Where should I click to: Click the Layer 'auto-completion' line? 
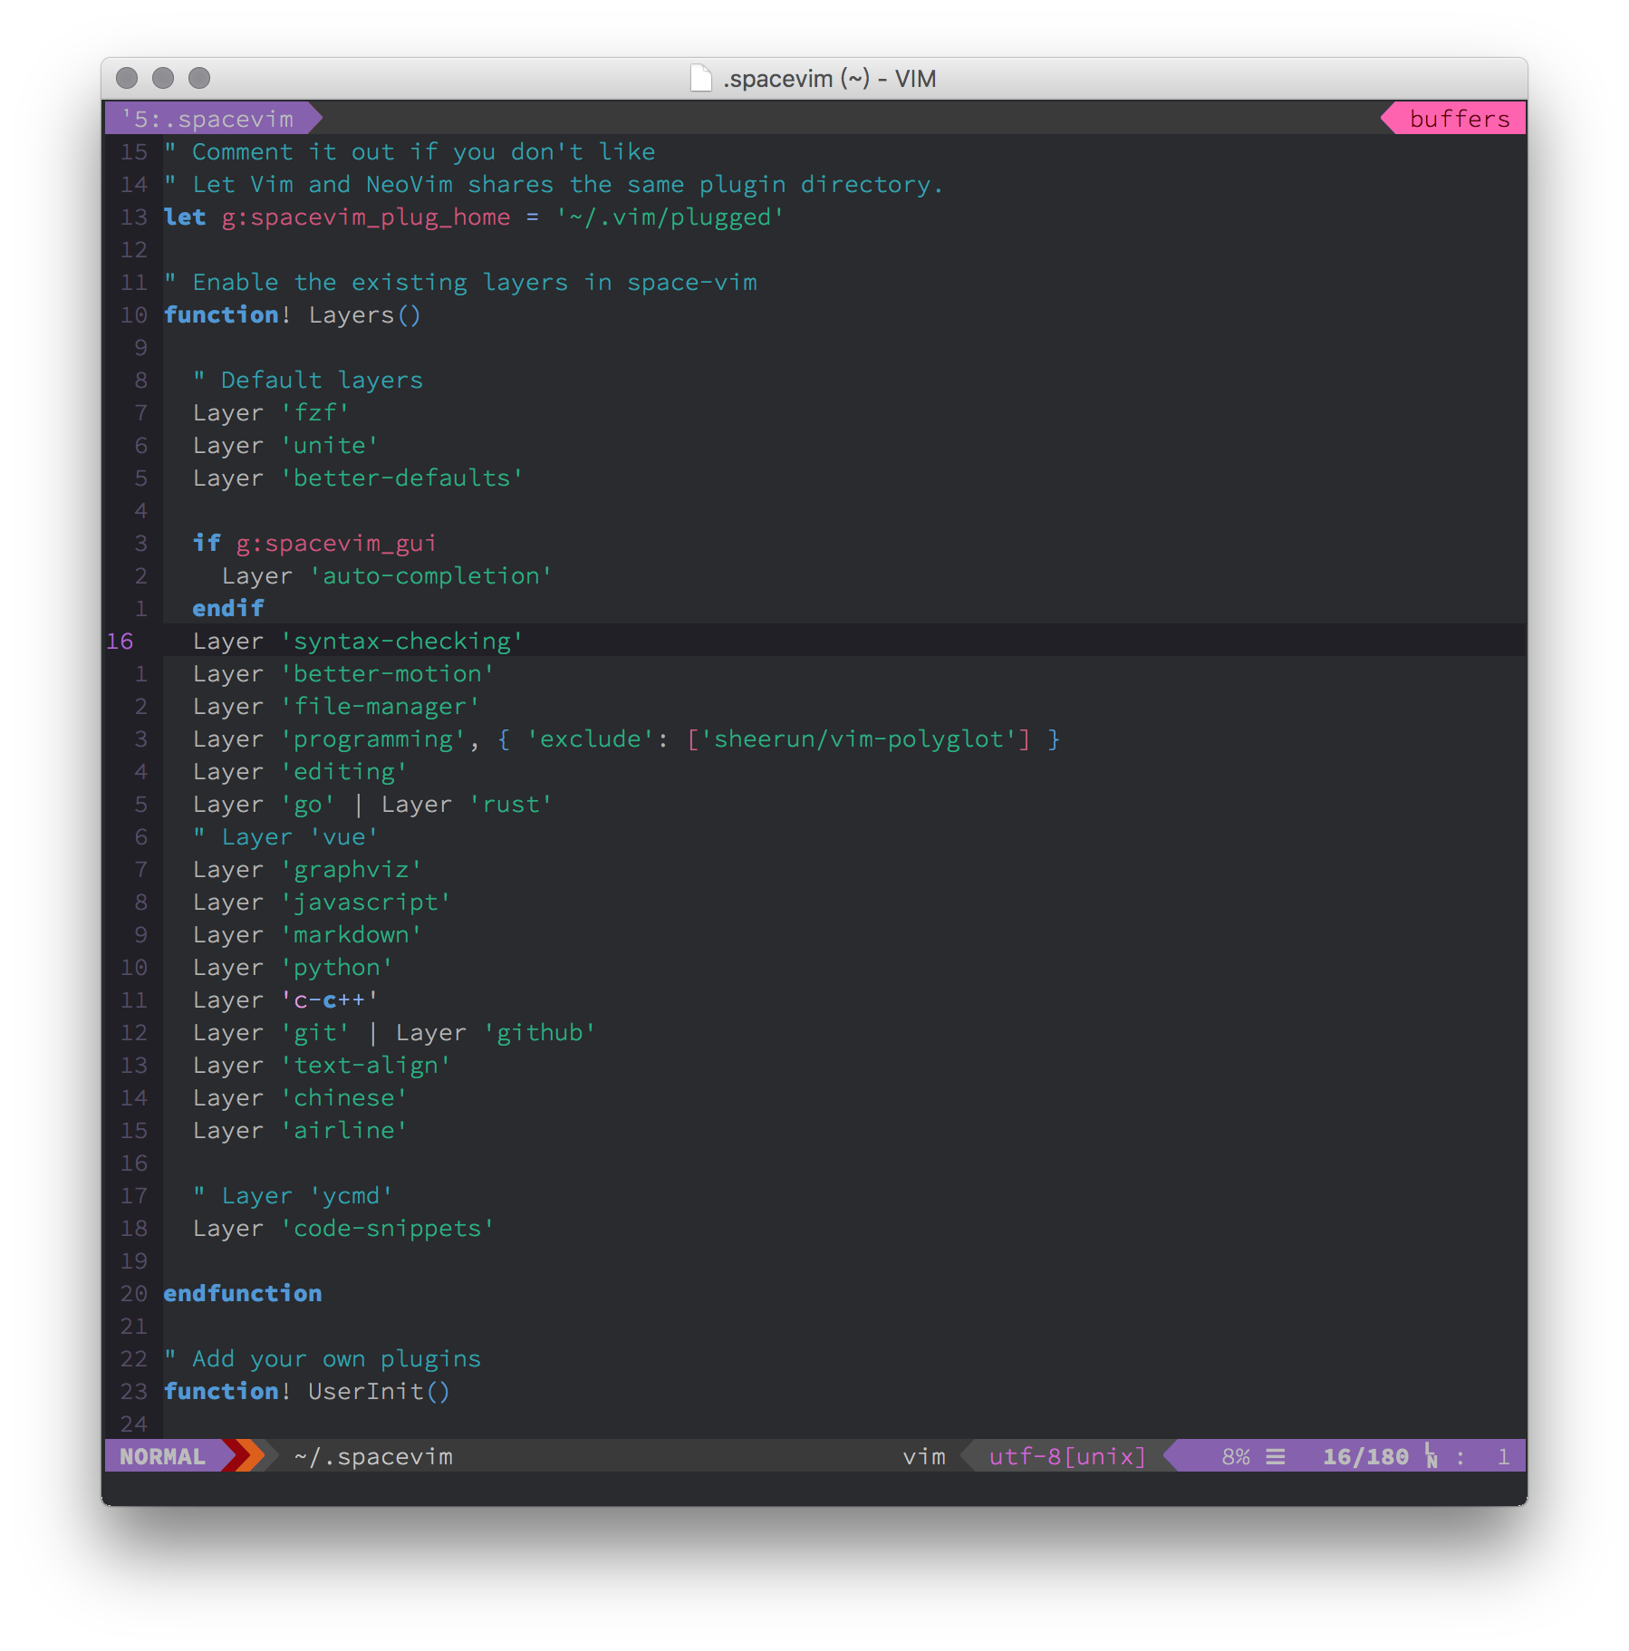coord(387,575)
